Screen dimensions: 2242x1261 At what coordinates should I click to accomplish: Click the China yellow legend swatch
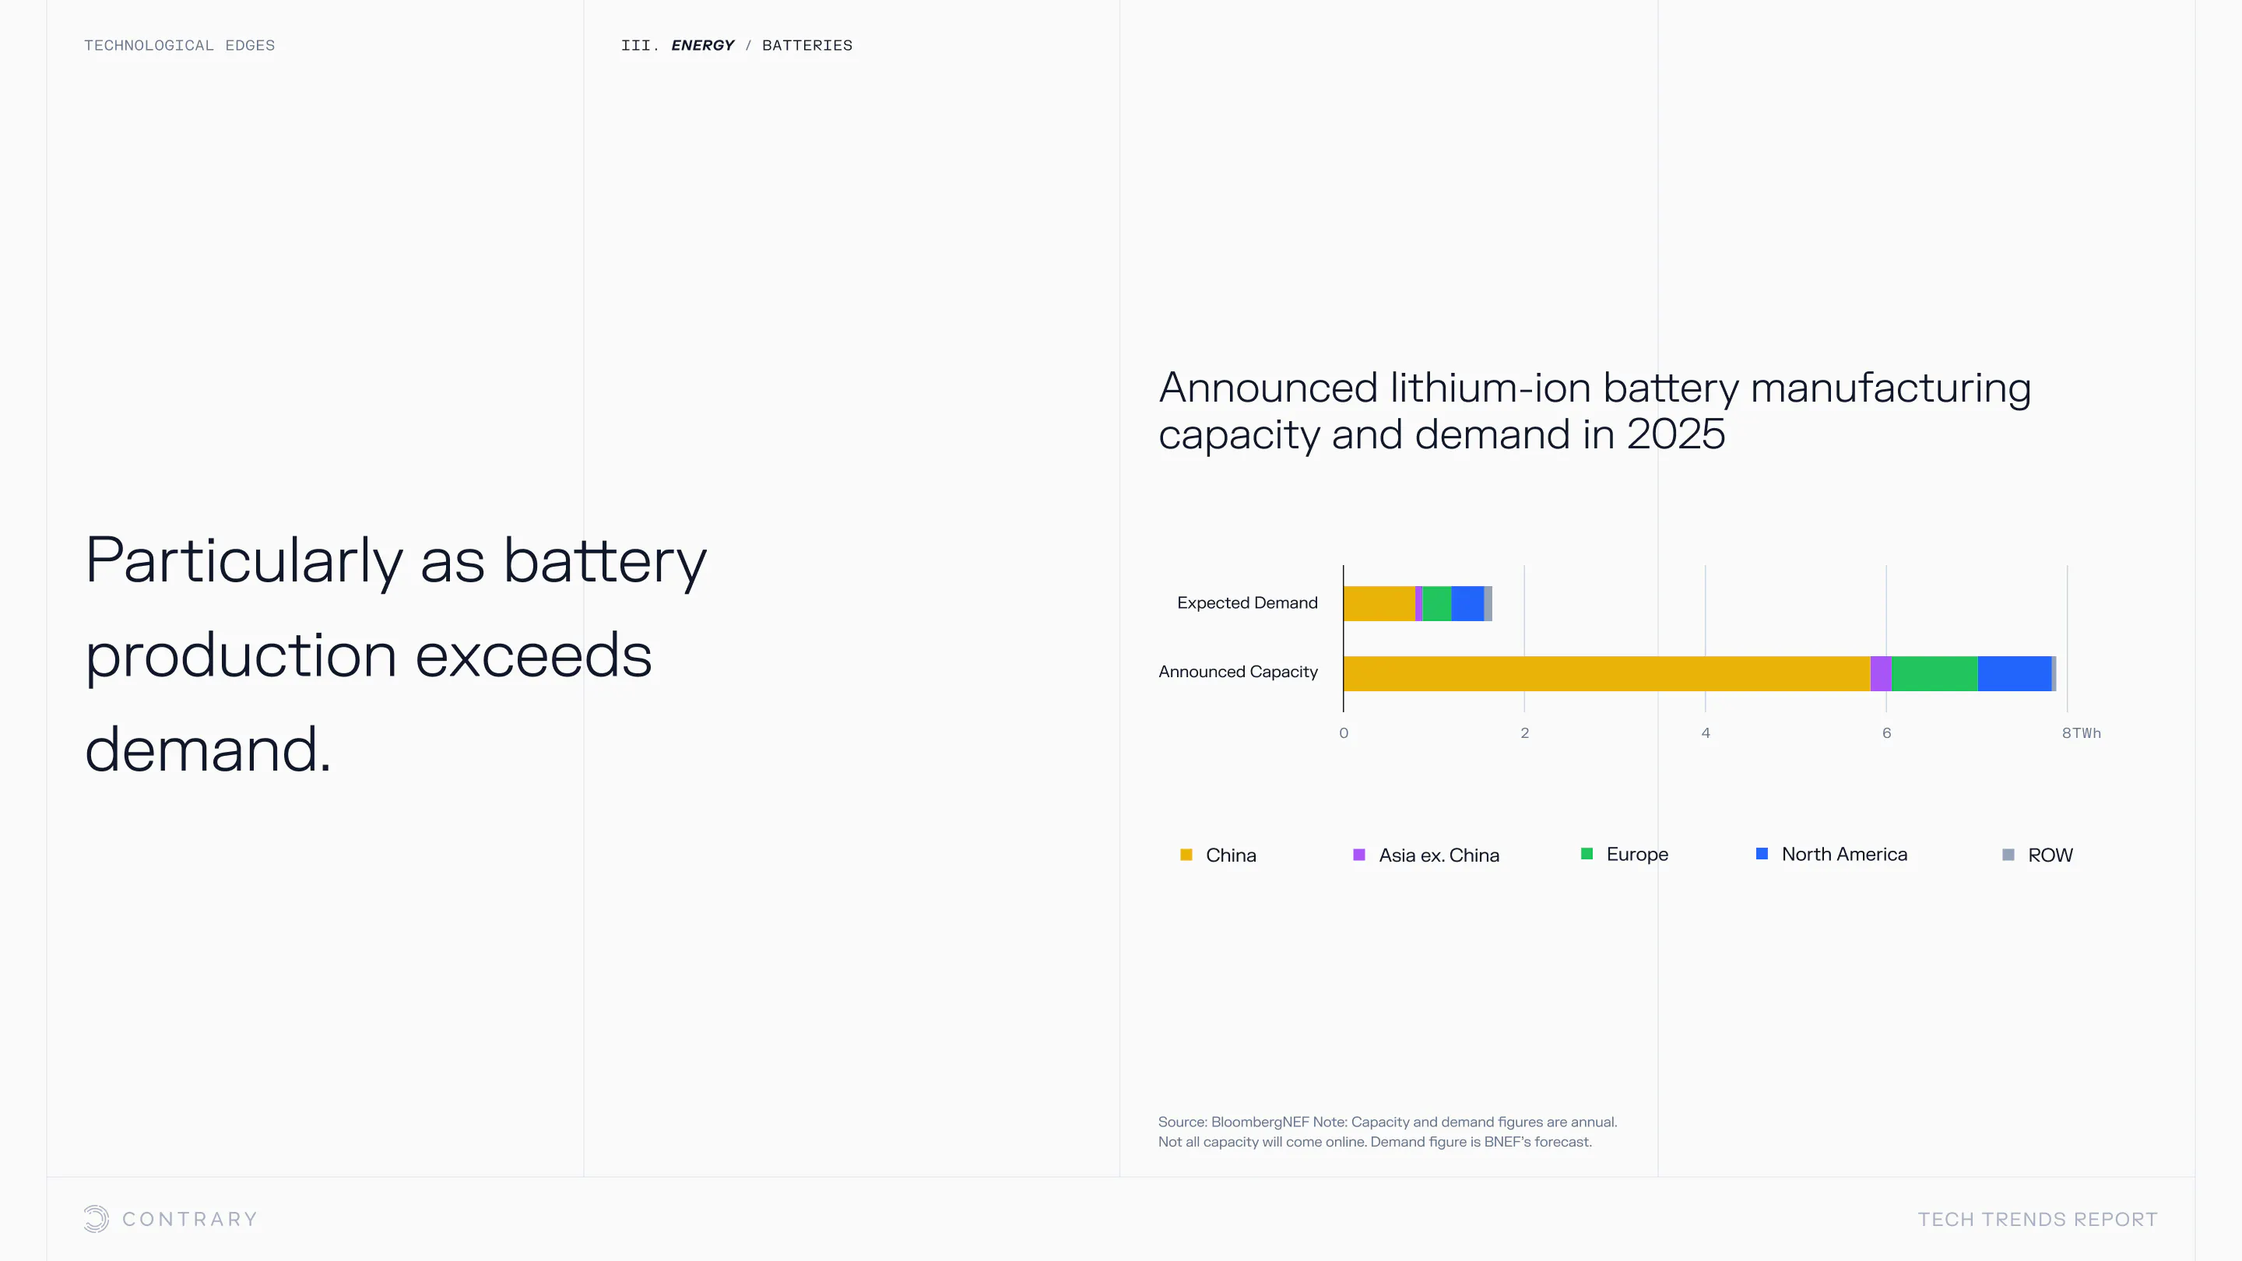click(1186, 855)
